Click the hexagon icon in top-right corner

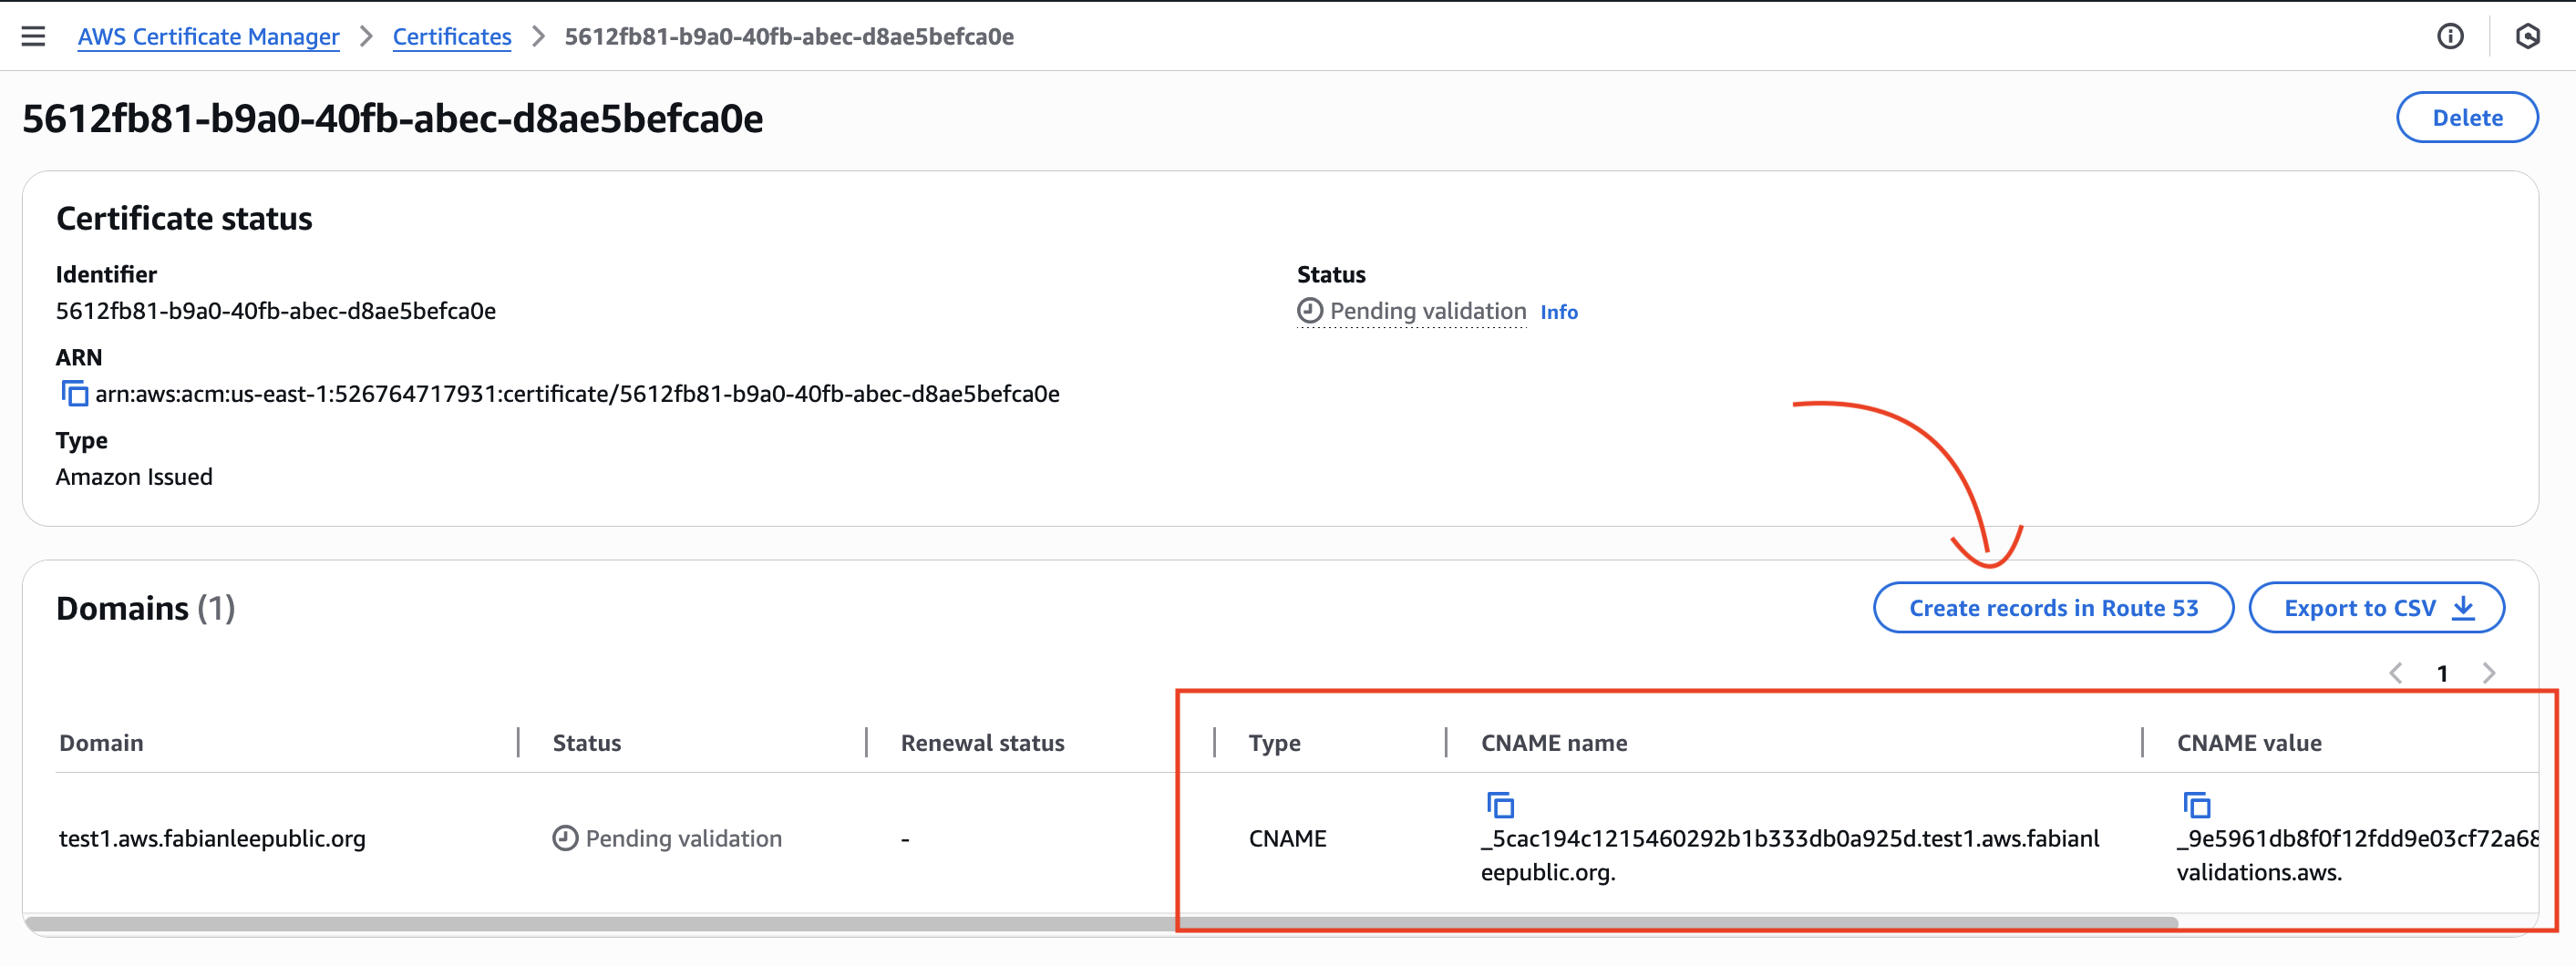pos(2527,37)
